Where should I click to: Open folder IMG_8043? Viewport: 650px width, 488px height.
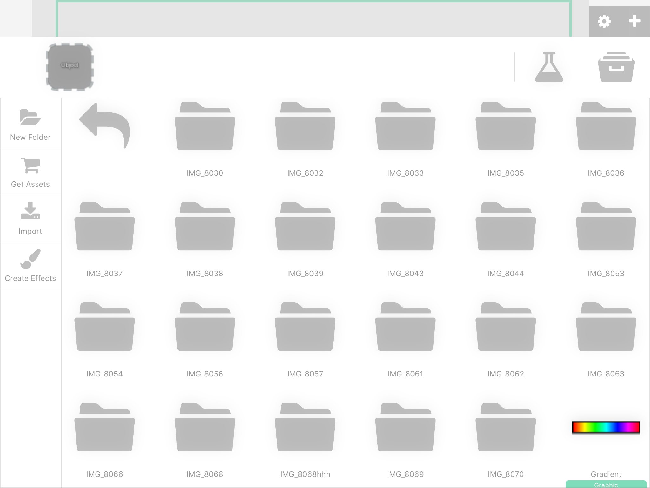(x=405, y=227)
